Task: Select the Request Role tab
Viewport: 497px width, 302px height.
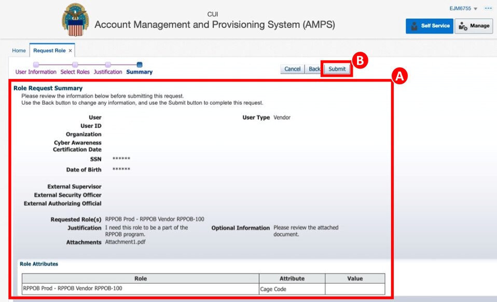Action: tap(49, 50)
